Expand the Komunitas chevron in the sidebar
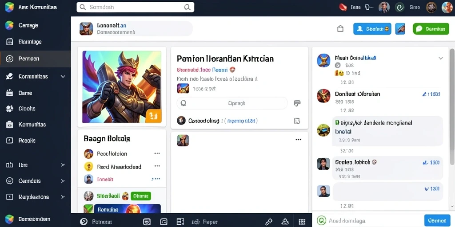455x227 pixels. point(63,77)
